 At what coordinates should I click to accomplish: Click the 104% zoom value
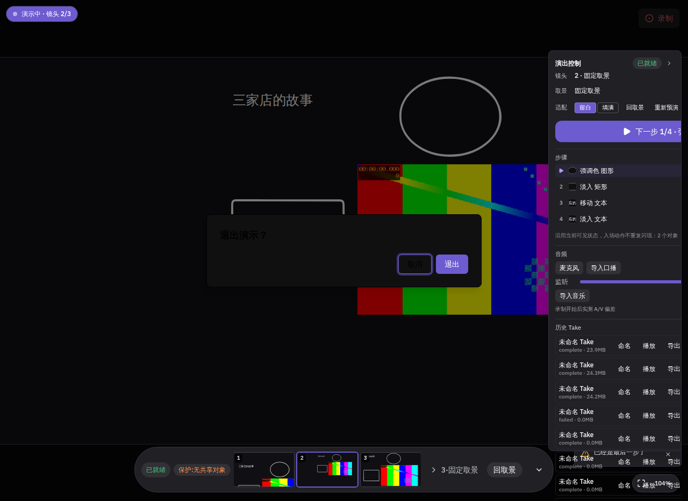pos(663,483)
